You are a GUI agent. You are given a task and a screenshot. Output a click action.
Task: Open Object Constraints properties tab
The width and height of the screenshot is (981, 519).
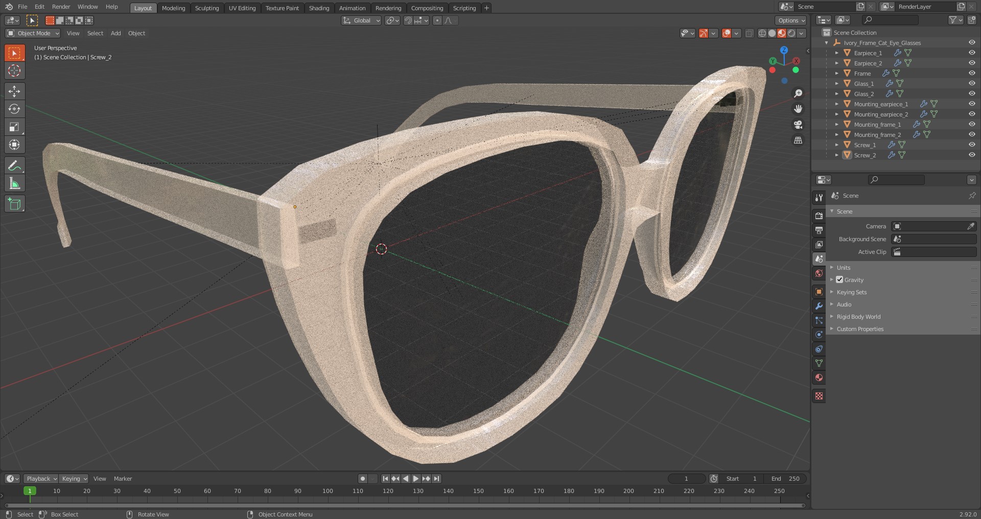pyautogui.click(x=819, y=349)
